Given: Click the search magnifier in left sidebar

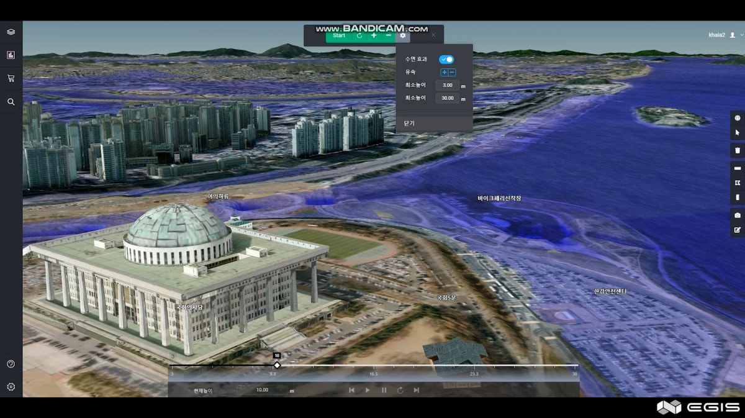Looking at the screenshot, I should click(11, 102).
